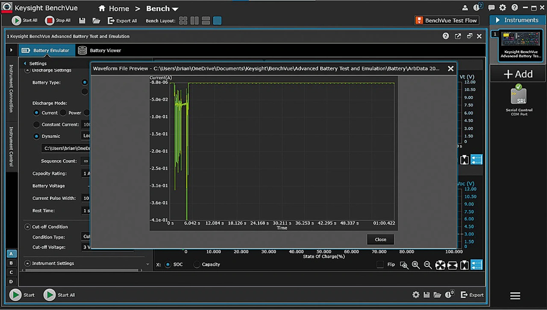547x310 pixels.
Task: Click the zoom out magnifier icon
Action: pos(427,265)
